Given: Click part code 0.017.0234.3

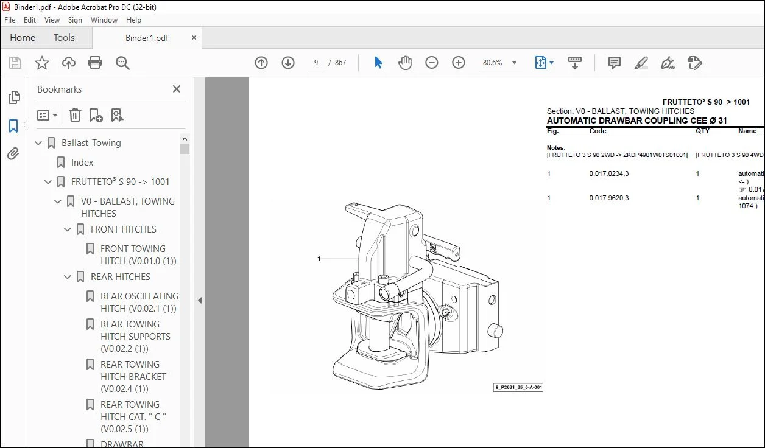Looking at the screenshot, I should [x=609, y=174].
